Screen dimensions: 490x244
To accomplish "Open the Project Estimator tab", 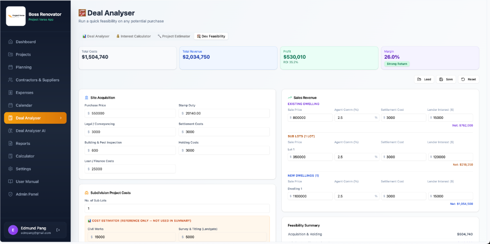I will pyautogui.click(x=174, y=36).
